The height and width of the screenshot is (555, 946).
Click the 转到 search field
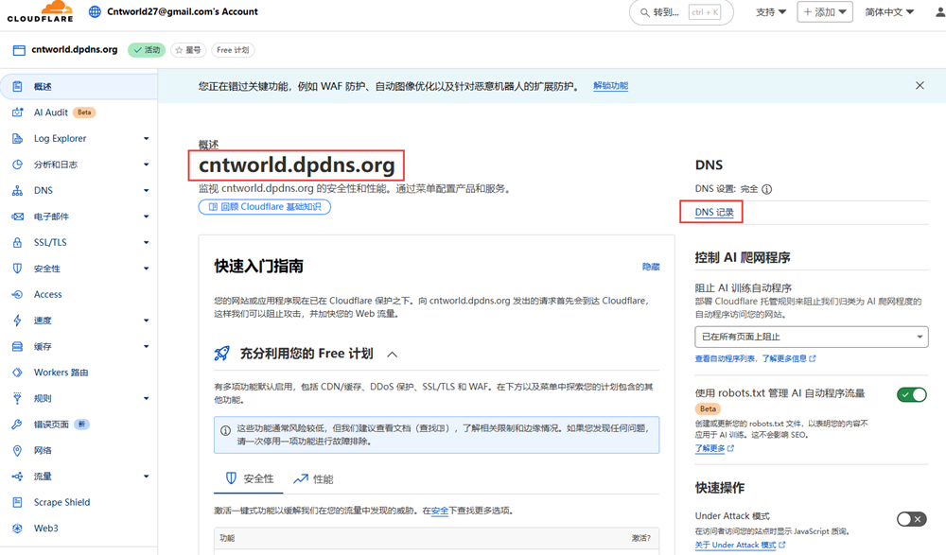pyautogui.click(x=681, y=12)
